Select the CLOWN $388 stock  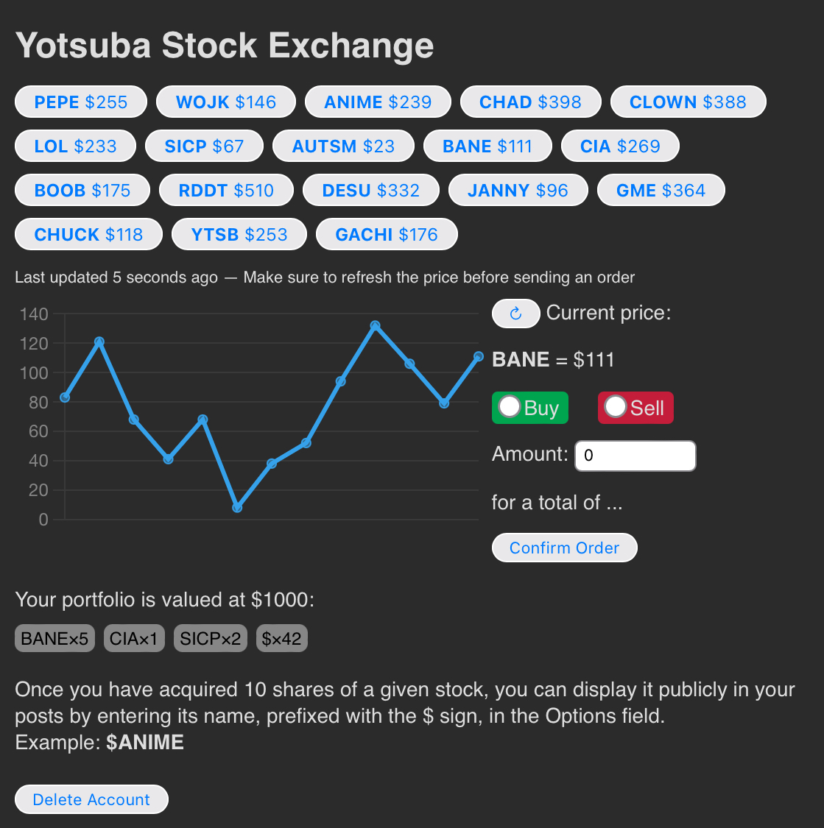[688, 102]
